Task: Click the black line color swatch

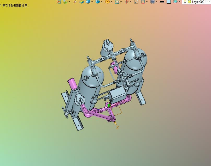Action: pos(162,2)
